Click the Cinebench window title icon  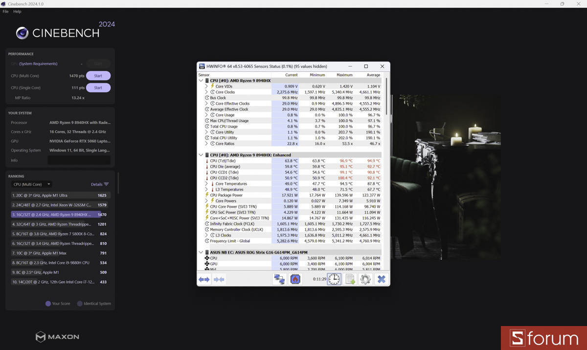(x=3, y=3)
